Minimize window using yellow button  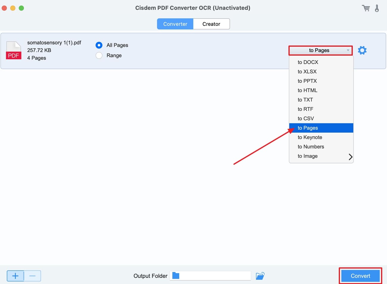click(13, 8)
